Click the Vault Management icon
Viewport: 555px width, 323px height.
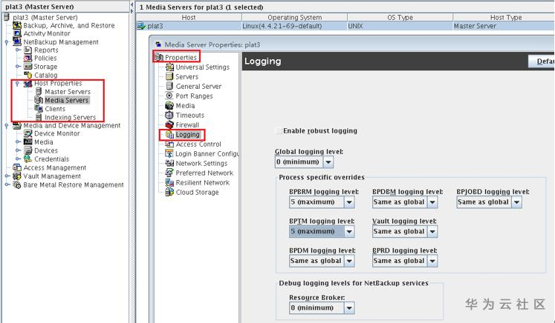16,176
